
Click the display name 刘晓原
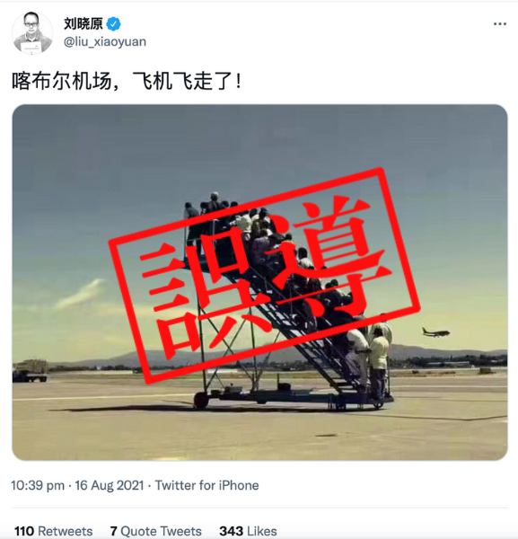tap(83, 23)
